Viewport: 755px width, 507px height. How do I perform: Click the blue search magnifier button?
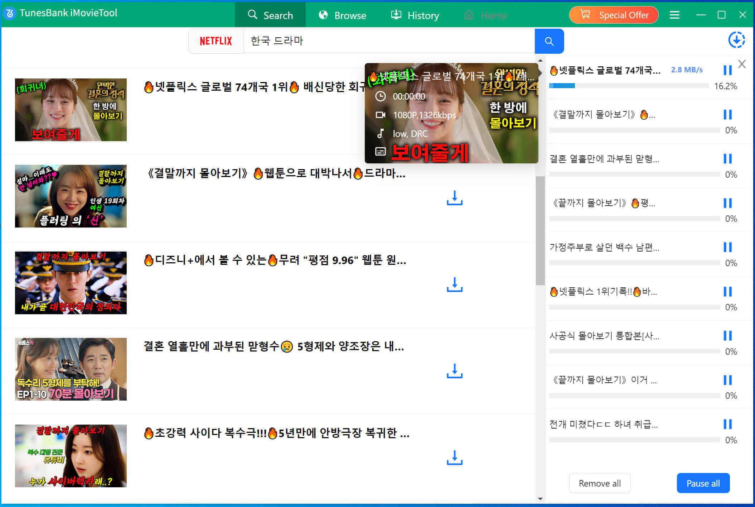point(549,41)
